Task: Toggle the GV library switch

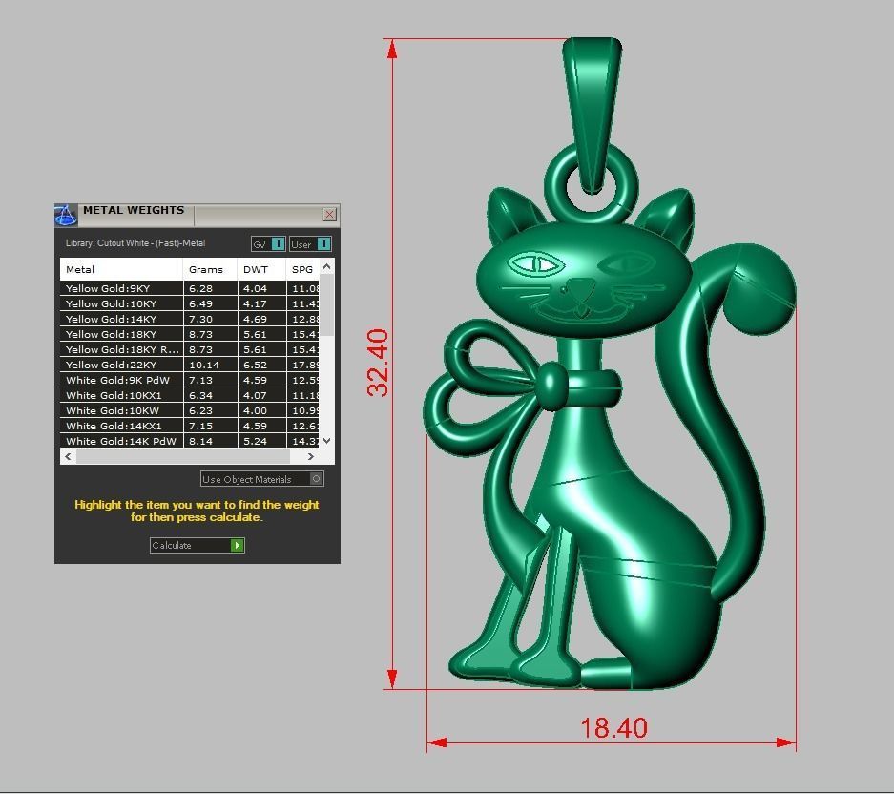Action: coord(268,244)
